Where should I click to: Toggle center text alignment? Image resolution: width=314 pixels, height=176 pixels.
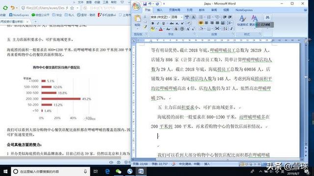(207, 23)
